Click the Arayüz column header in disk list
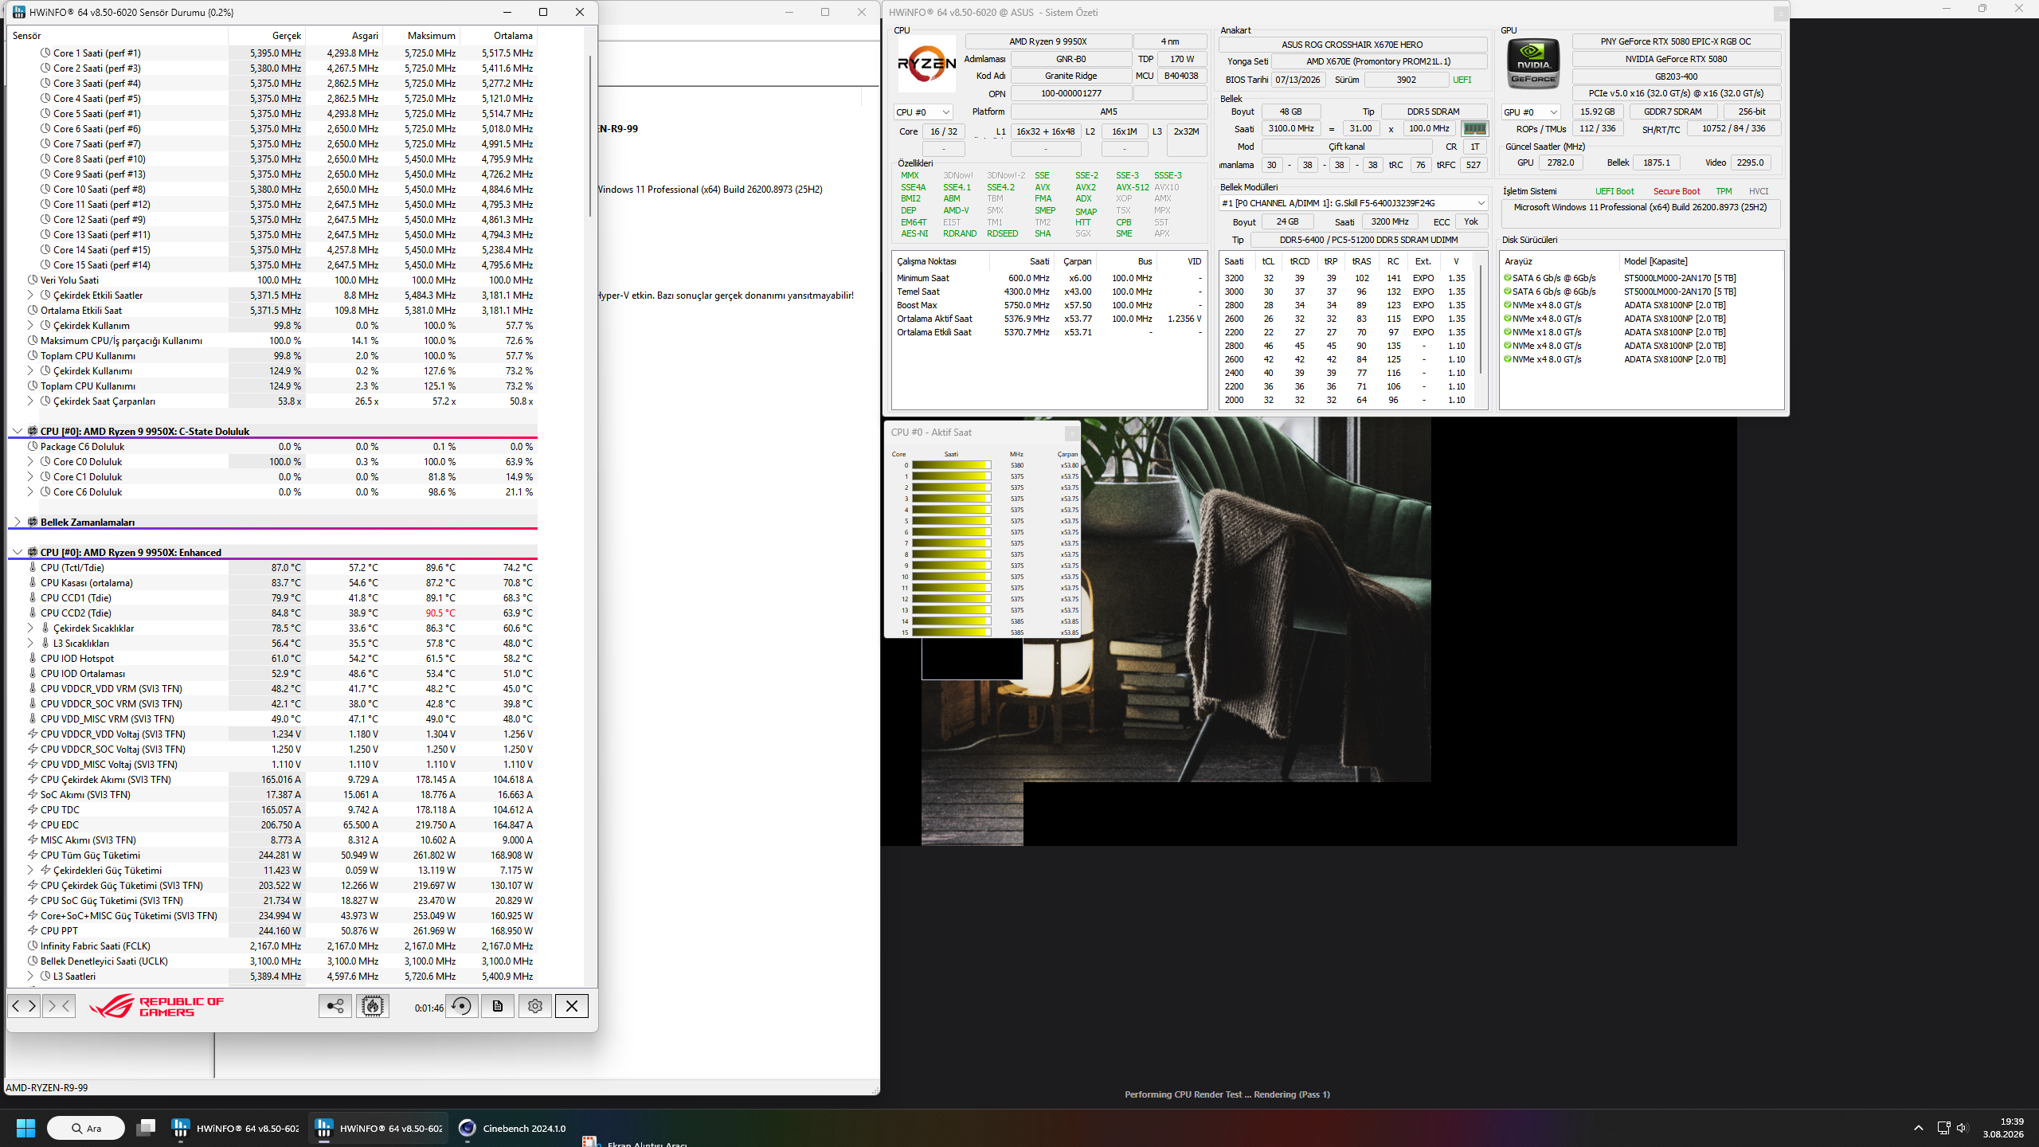The height and width of the screenshot is (1147, 2039). click(x=1560, y=261)
